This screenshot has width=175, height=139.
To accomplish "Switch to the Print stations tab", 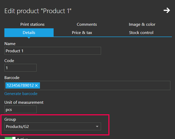I will [x=32, y=24].
